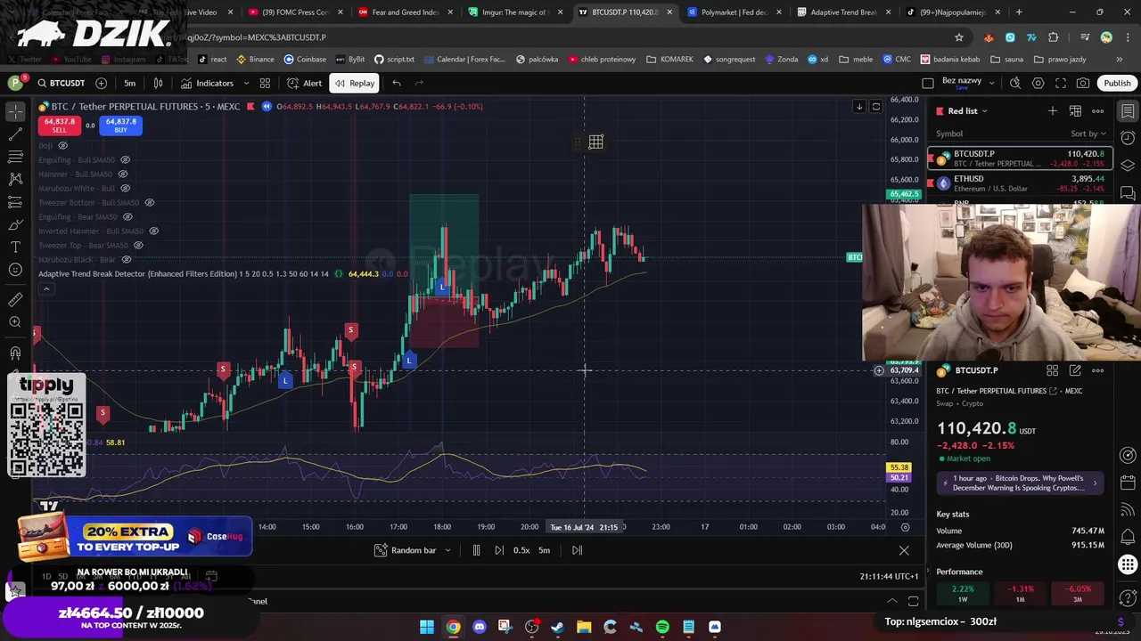Toggle visibility of Tweezer Bottom - Bull SMA50
This screenshot has width=1141, height=641.
click(149, 202)
